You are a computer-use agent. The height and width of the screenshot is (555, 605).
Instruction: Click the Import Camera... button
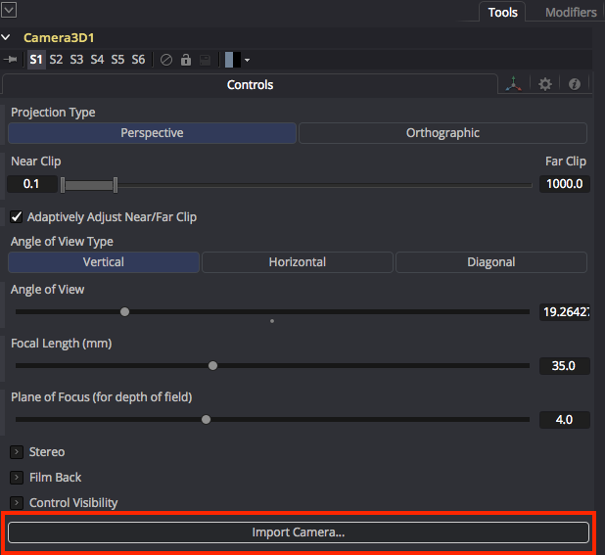(299, 532)
